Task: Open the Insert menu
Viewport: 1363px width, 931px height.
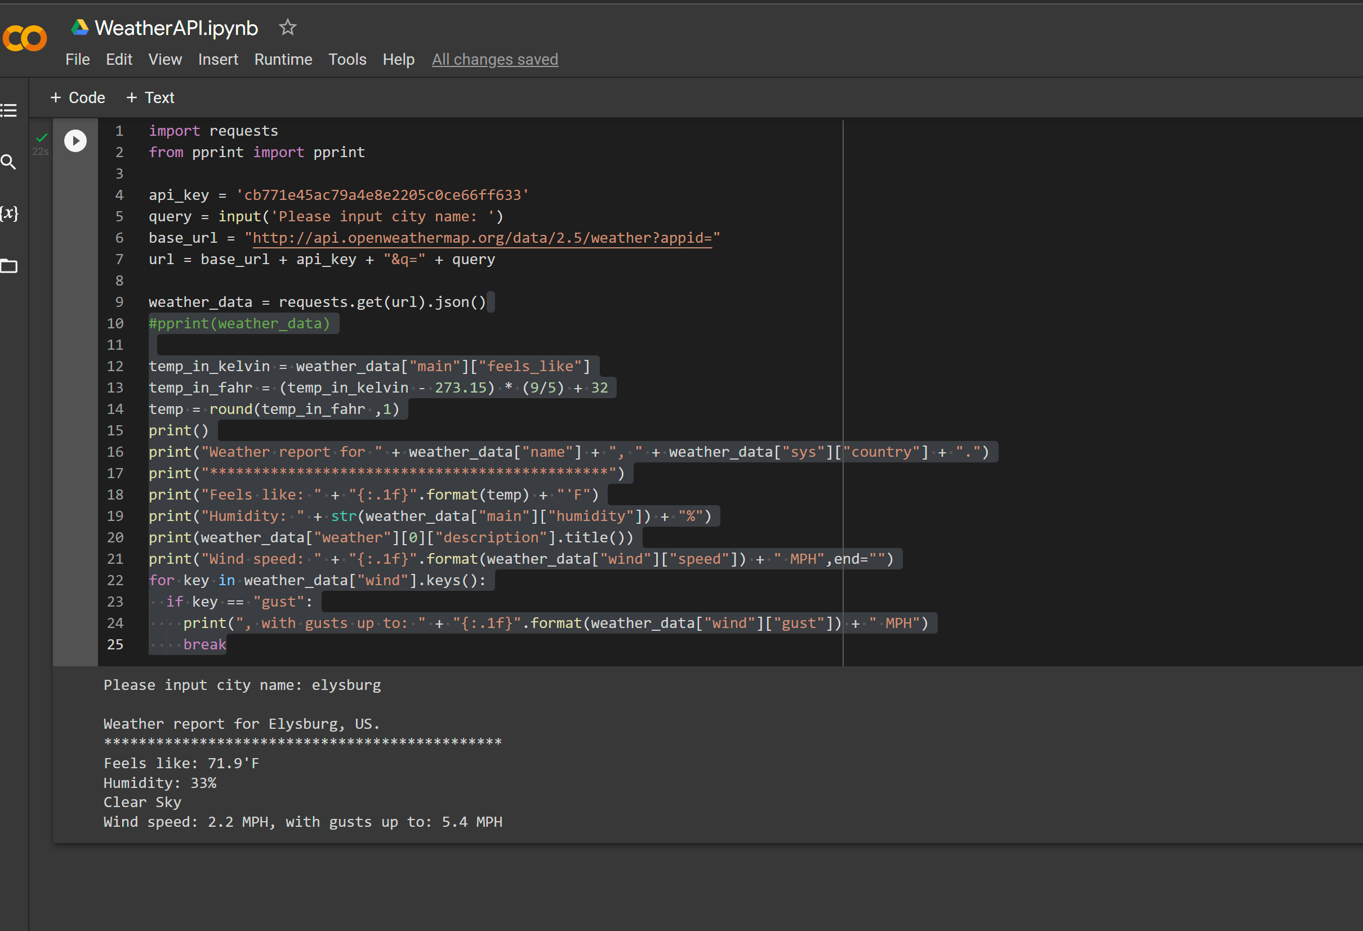Action: 218,59
